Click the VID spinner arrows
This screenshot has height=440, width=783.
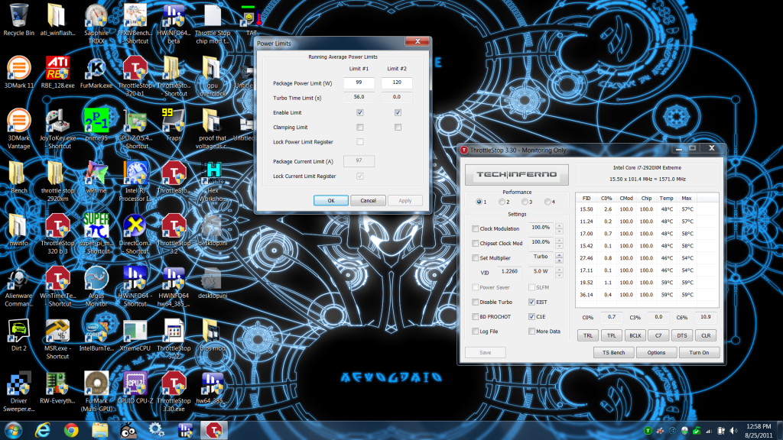click(559, 273)
